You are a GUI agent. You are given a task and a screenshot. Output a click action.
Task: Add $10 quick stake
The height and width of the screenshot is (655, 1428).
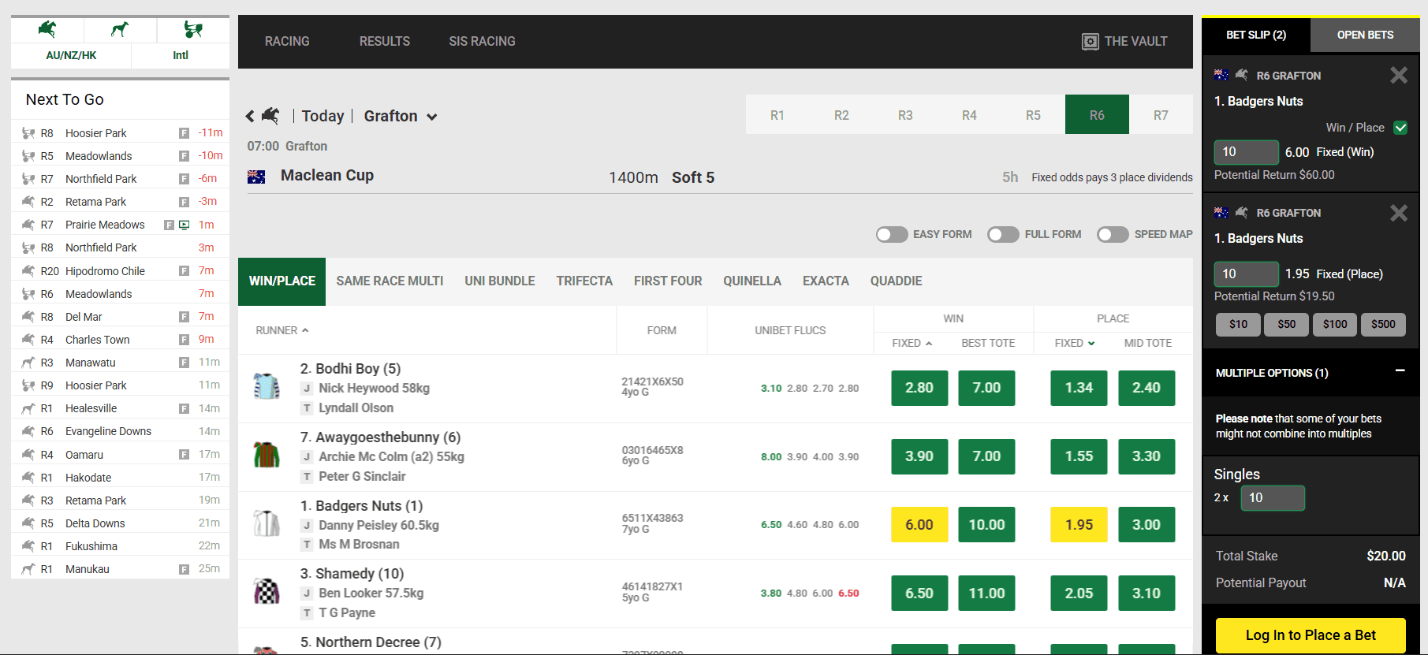tap(1238, 324)
